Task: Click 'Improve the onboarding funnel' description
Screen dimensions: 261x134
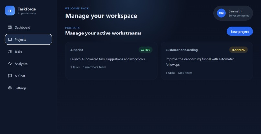Action: coord(200,62)
